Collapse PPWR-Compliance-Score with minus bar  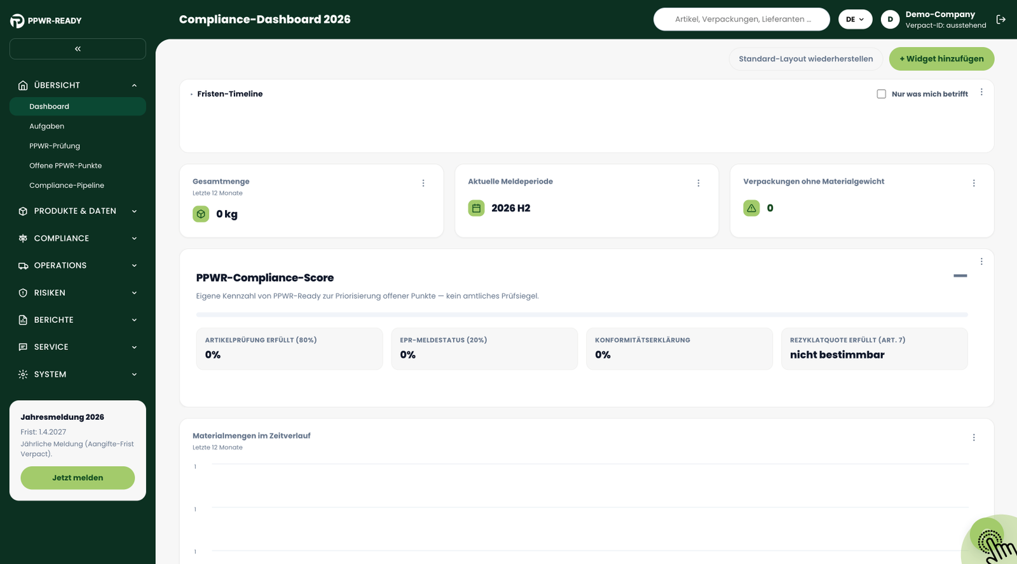click(x=960, y=276)
